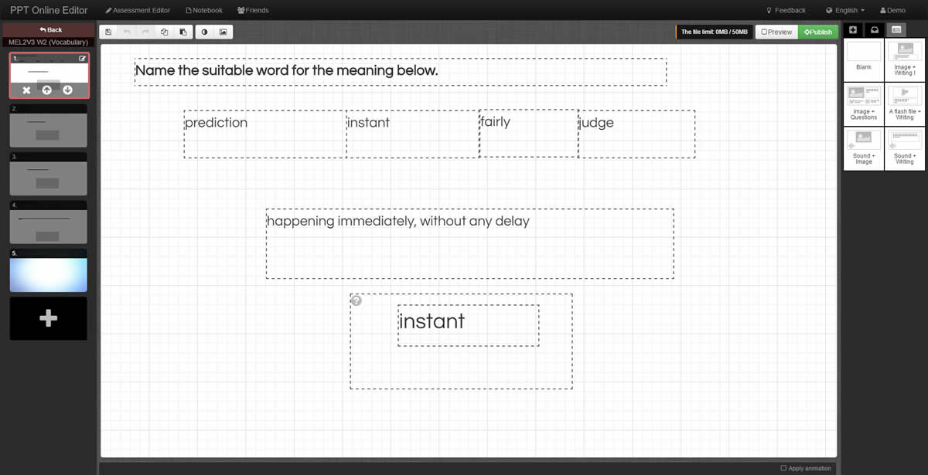The width and height of the screenshot is (928, 475).
Task: Select slide 5 thumbnail
Action: click(x=48, y=274)
